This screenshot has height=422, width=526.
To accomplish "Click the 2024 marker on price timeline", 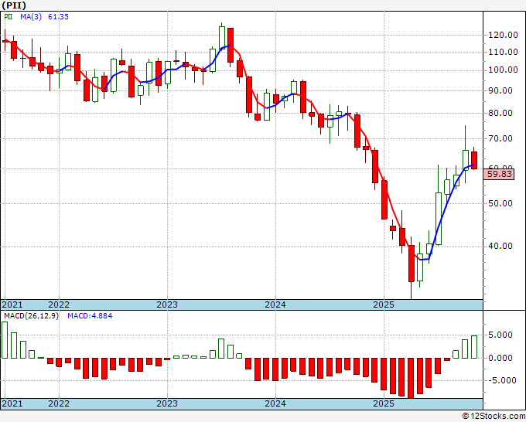I will pyautogui.click(x=275, y=305).
